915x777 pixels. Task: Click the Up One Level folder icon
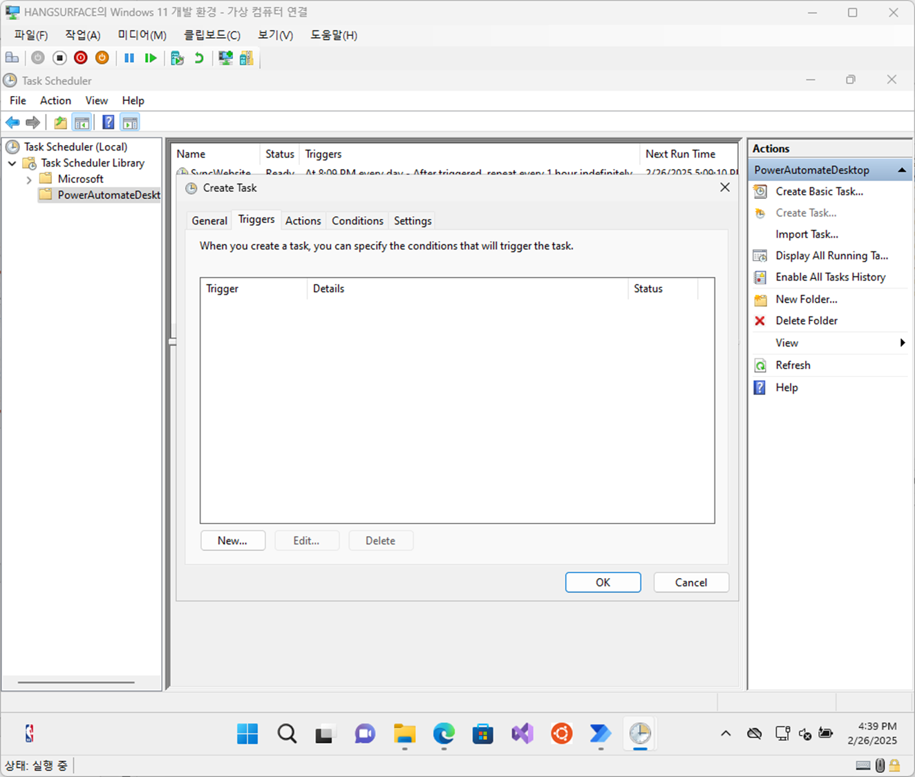[x=61, y=123]
